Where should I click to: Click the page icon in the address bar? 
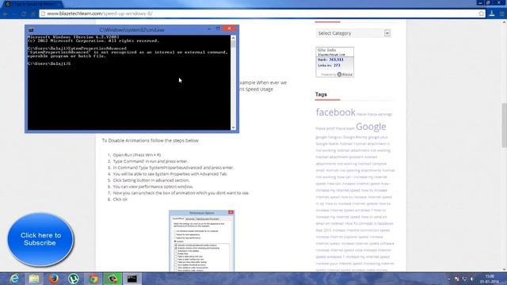43,13
